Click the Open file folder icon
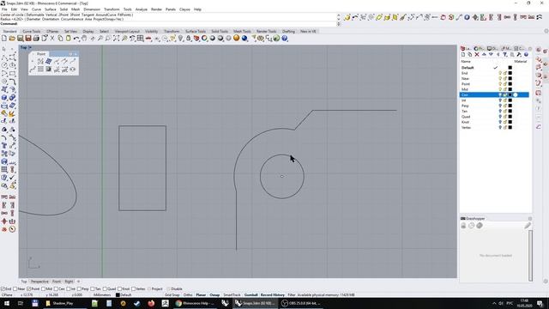Screen dimensions: 549x309 pyautogui.click(x=12, y=38)
